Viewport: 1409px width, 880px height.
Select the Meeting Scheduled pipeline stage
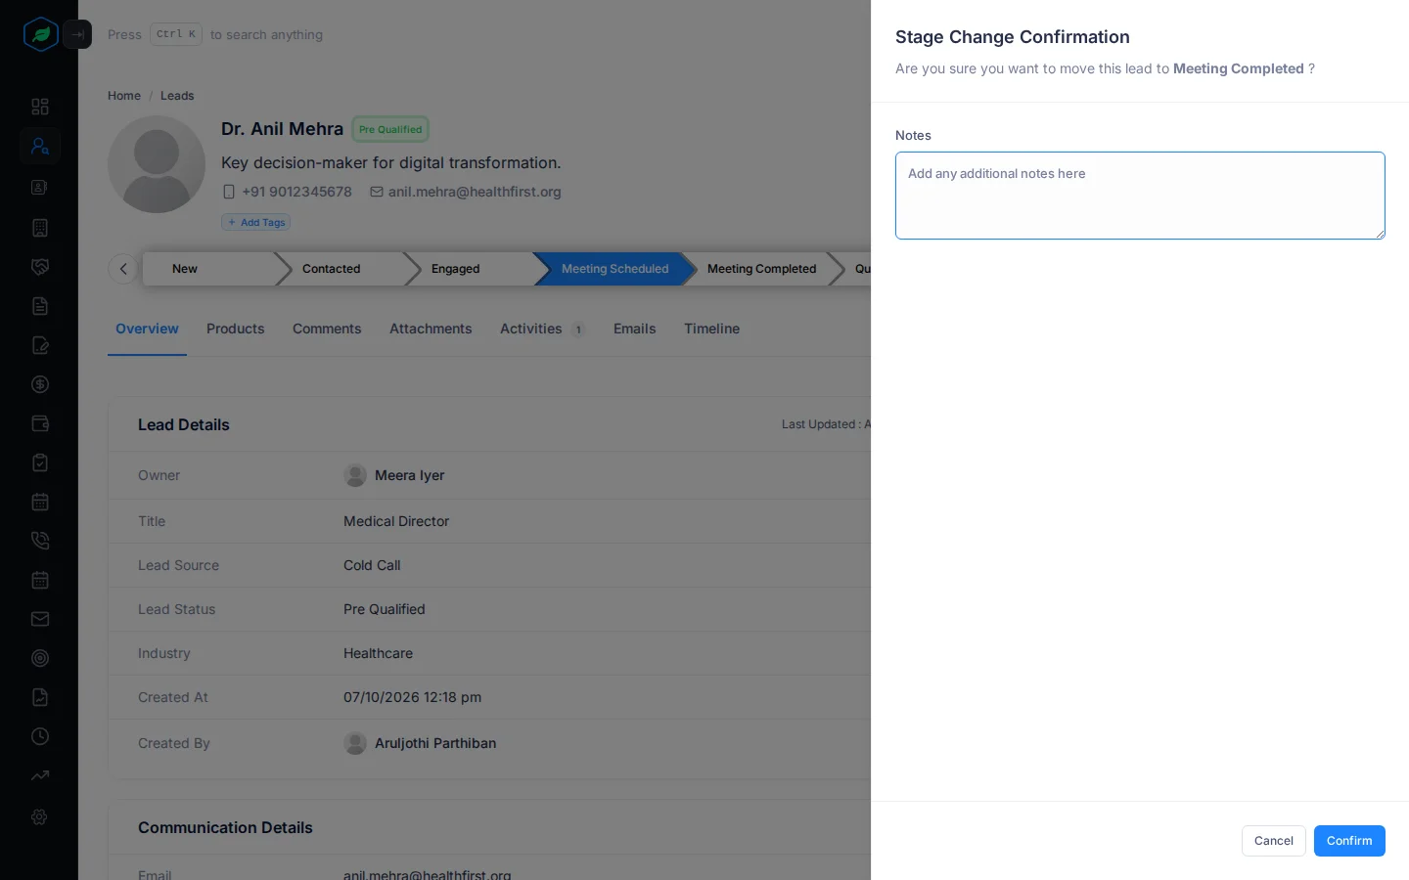click(614, 269)
